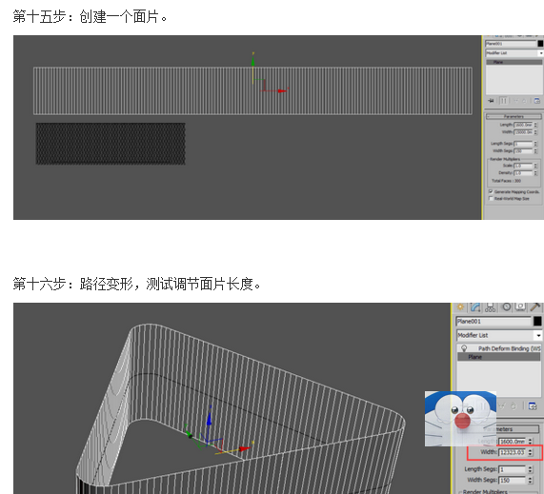Click the black object color swatch in step 16

click(537, 322)
